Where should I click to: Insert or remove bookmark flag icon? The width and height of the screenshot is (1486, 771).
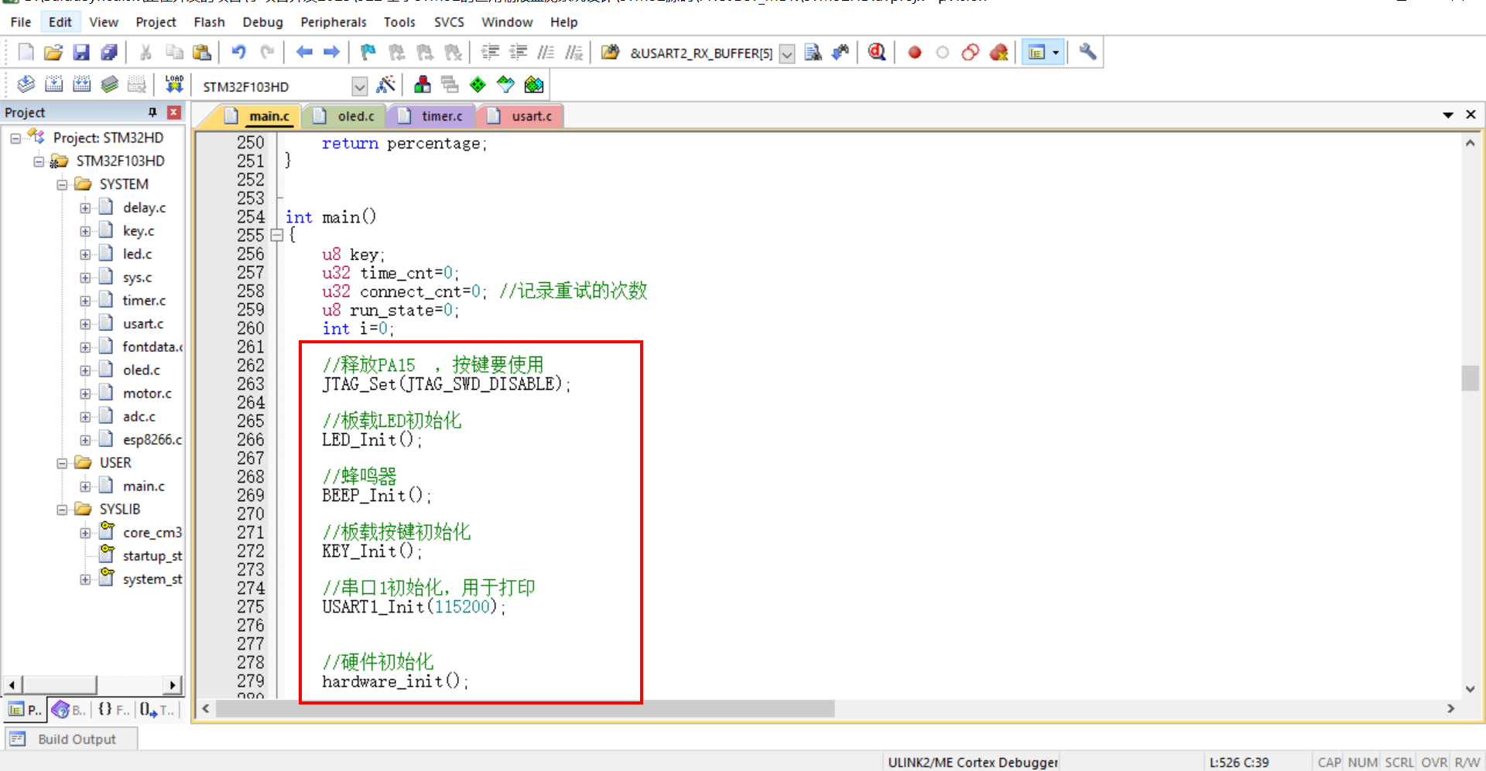point(368,53)
